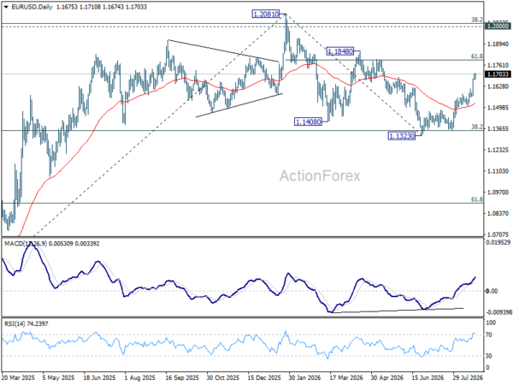Select the 1.18480 price label

point(340,51)
